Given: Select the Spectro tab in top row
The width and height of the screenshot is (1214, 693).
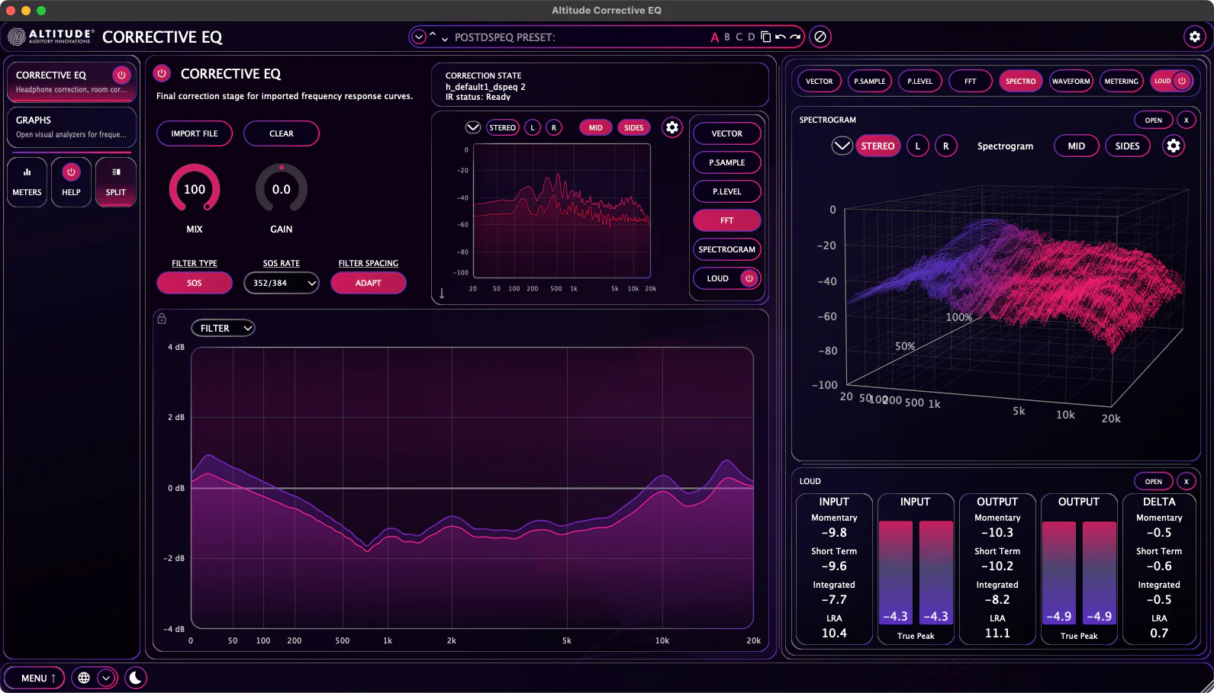Looking at the screenshot, I should [1021, 81].
